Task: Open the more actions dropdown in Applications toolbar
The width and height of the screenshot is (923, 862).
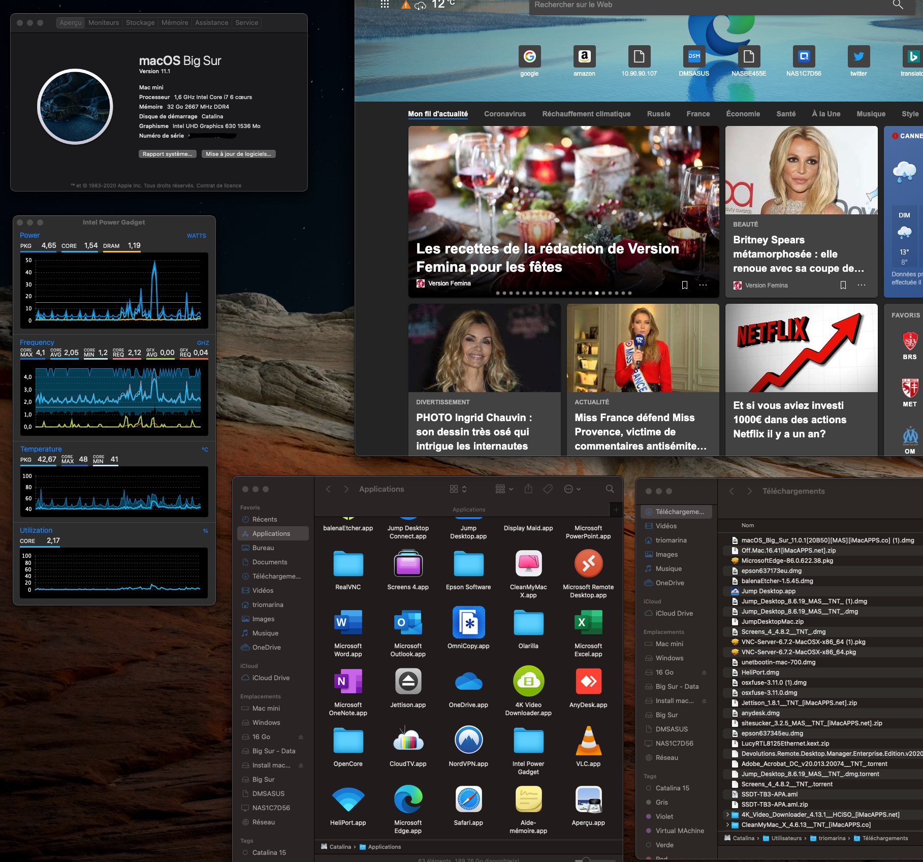Action: [572, 489]
